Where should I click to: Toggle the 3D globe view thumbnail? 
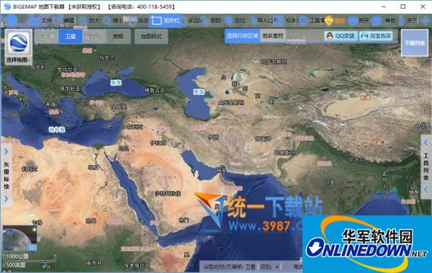pos(19,238)
